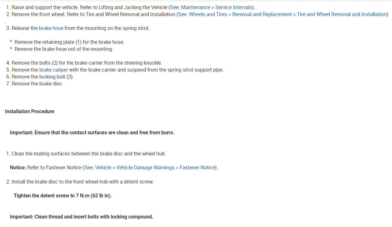Click the 'Remove the locking bolt (3)' step
The image size is (392, 227).
tap(43, 77)
